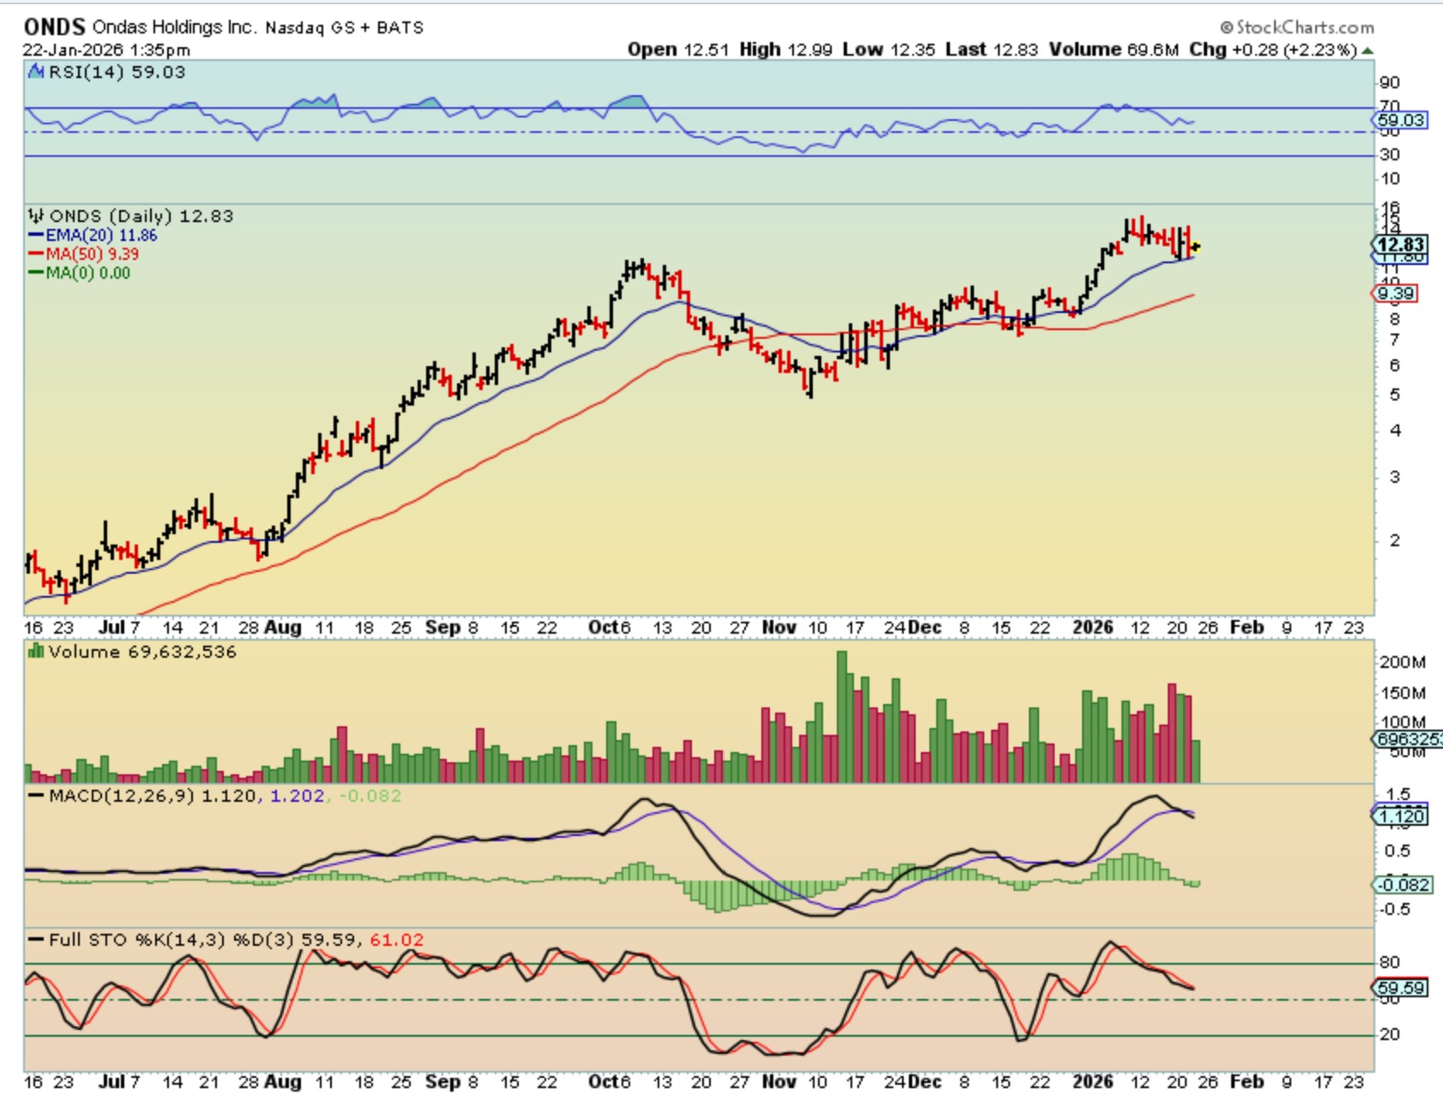Screen dimensions: 1443x1119
Task: Click the MA(50) 9.39 legend text
Action: click(x=93, y=254)
